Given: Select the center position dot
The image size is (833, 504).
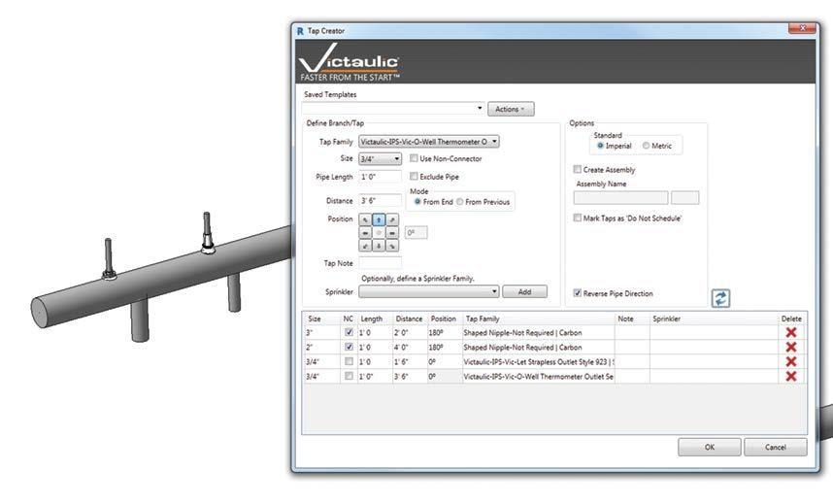Looking at the screenshot, I should coord(379,233).
